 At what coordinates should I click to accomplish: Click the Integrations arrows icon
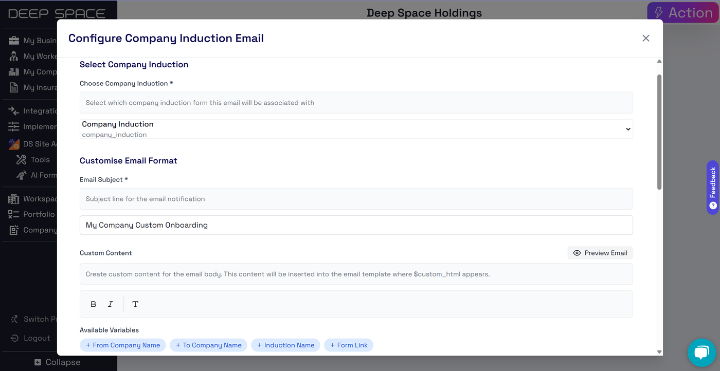[14, 111]
